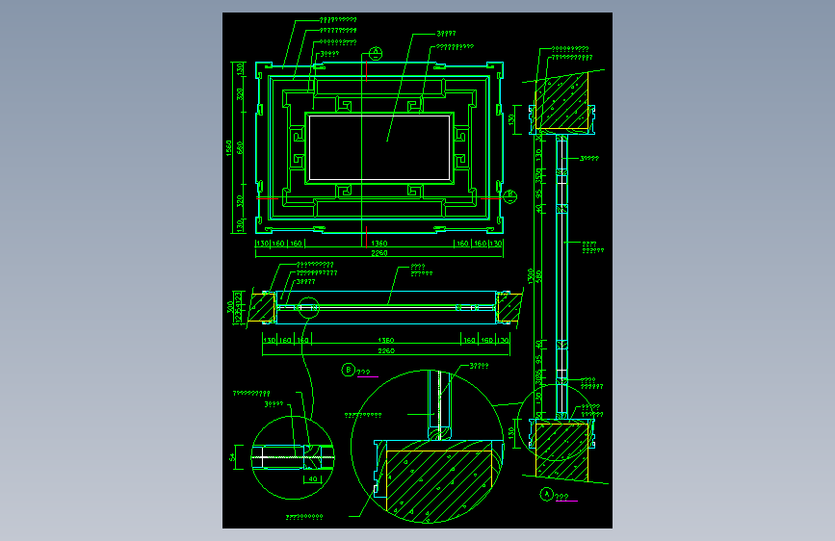Select the 54 dimension beside the small detail circle
This screenshot has height=541, width=835.
click(x=232, y=457)
